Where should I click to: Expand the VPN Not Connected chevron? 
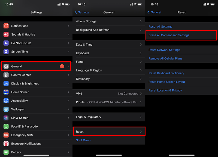(141, 93)
